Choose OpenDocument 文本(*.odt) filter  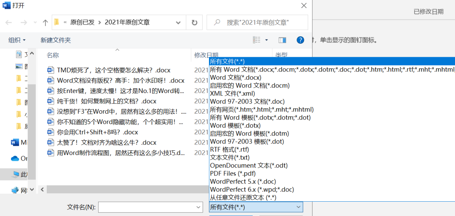tap(332, 165)
